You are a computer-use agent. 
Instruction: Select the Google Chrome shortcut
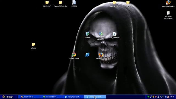74,56
